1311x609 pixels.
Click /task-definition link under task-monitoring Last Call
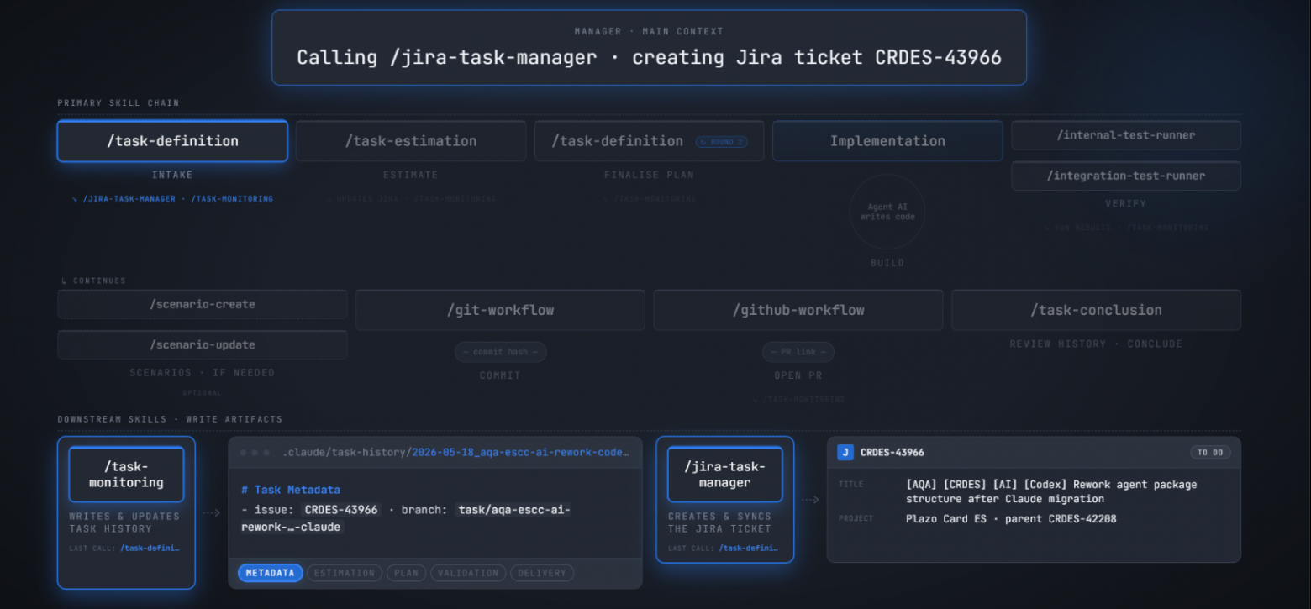(150, 549)
